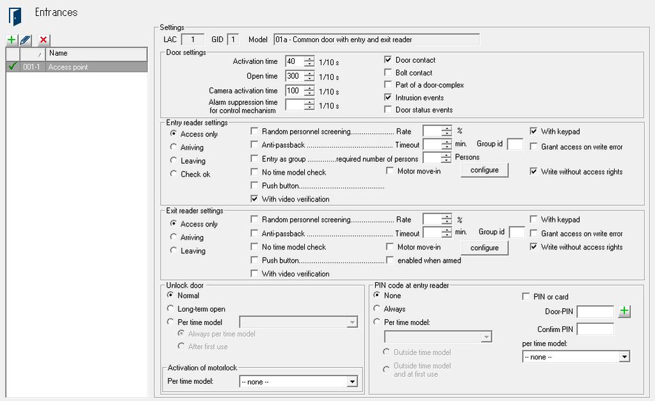The image size is (655, 401).
Task: Click the Entrances door icon
Action: (x=15, y=16)
